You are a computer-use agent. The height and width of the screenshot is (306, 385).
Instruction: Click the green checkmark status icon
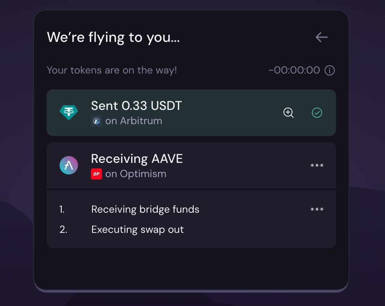pyautogui.click(x=317, y=113)
